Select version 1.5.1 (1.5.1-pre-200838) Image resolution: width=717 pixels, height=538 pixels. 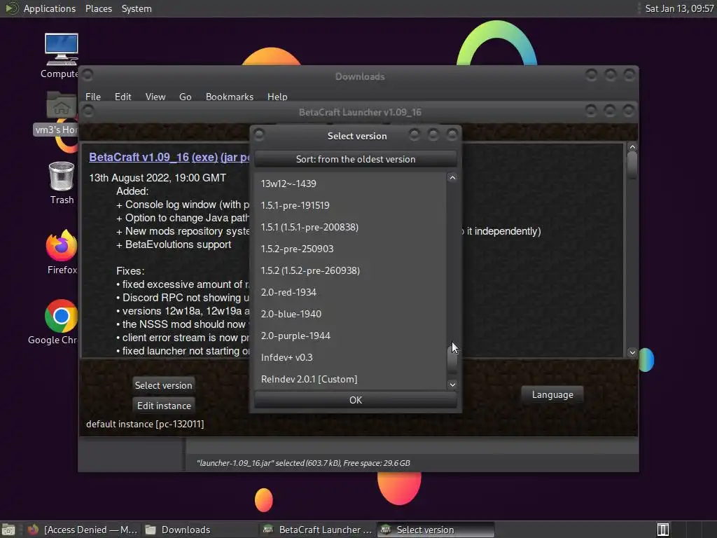(x=350, y=227)
